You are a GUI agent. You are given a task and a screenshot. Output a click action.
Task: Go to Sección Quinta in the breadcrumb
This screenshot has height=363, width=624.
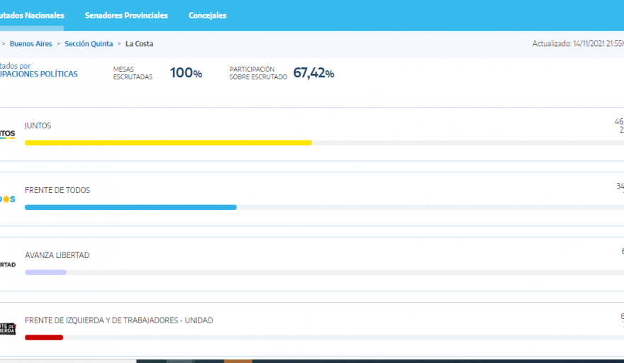tap(89, 44)
